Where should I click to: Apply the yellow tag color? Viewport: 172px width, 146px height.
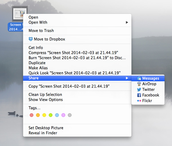[44, 115]
